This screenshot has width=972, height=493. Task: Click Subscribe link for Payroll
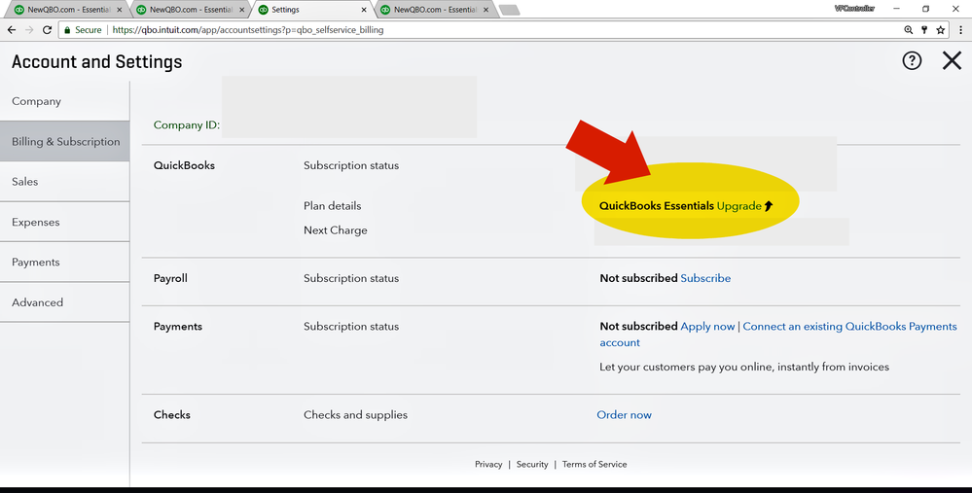(x=705, y=278)
